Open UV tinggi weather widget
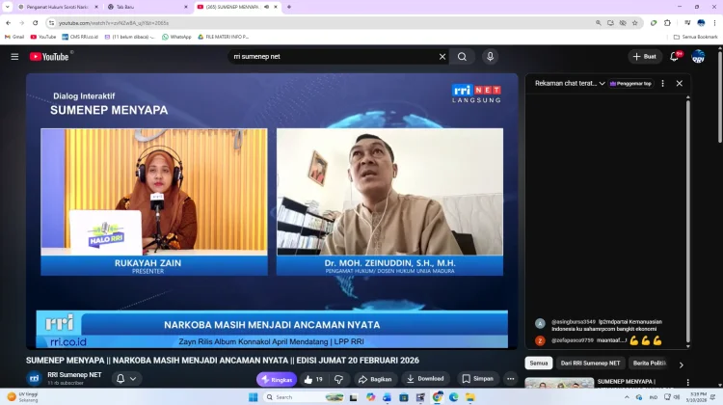723x405 pixels. click(x=23, y=397)
